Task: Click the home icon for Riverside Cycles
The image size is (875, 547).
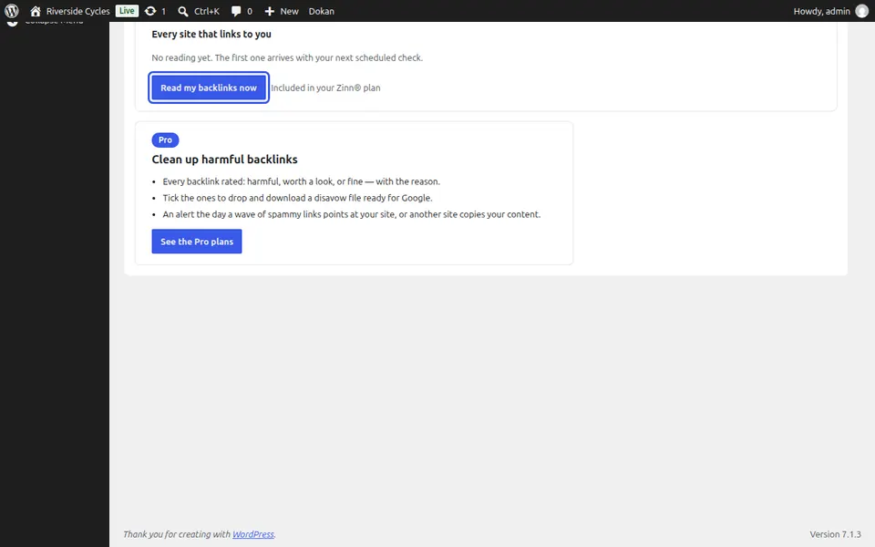Action: point(36,11)
